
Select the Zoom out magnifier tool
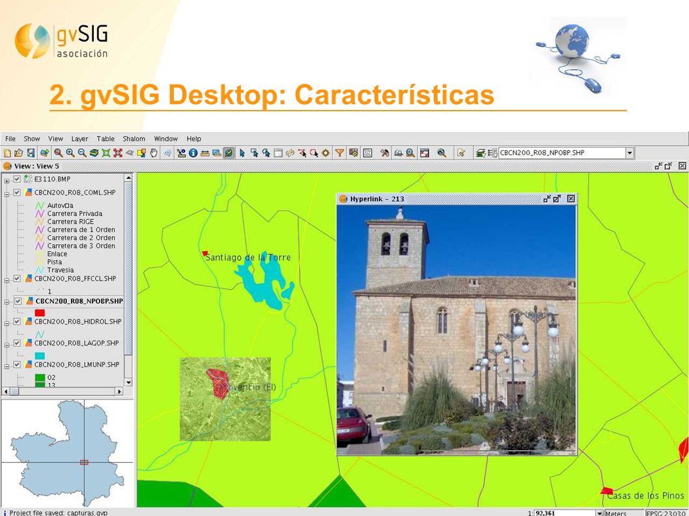pos(82,153)
